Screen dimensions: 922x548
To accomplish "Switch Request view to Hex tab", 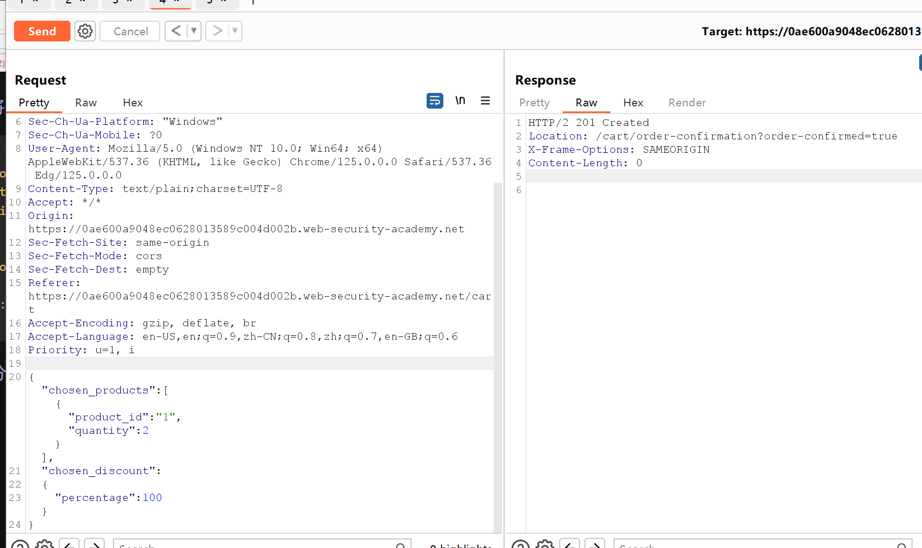I will pyautogui.click(x=133, y=102).
